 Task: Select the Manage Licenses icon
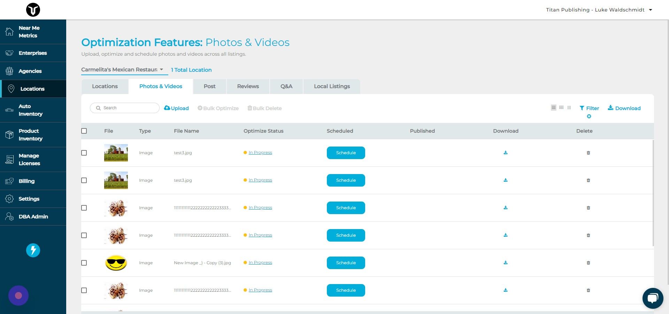pyautogui.click(x=10, y=159)
